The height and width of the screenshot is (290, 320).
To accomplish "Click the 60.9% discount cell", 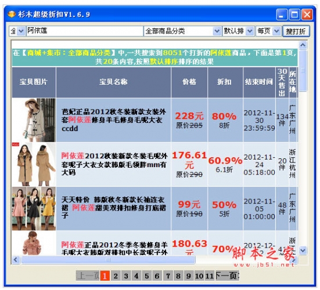I will point(225,164).
